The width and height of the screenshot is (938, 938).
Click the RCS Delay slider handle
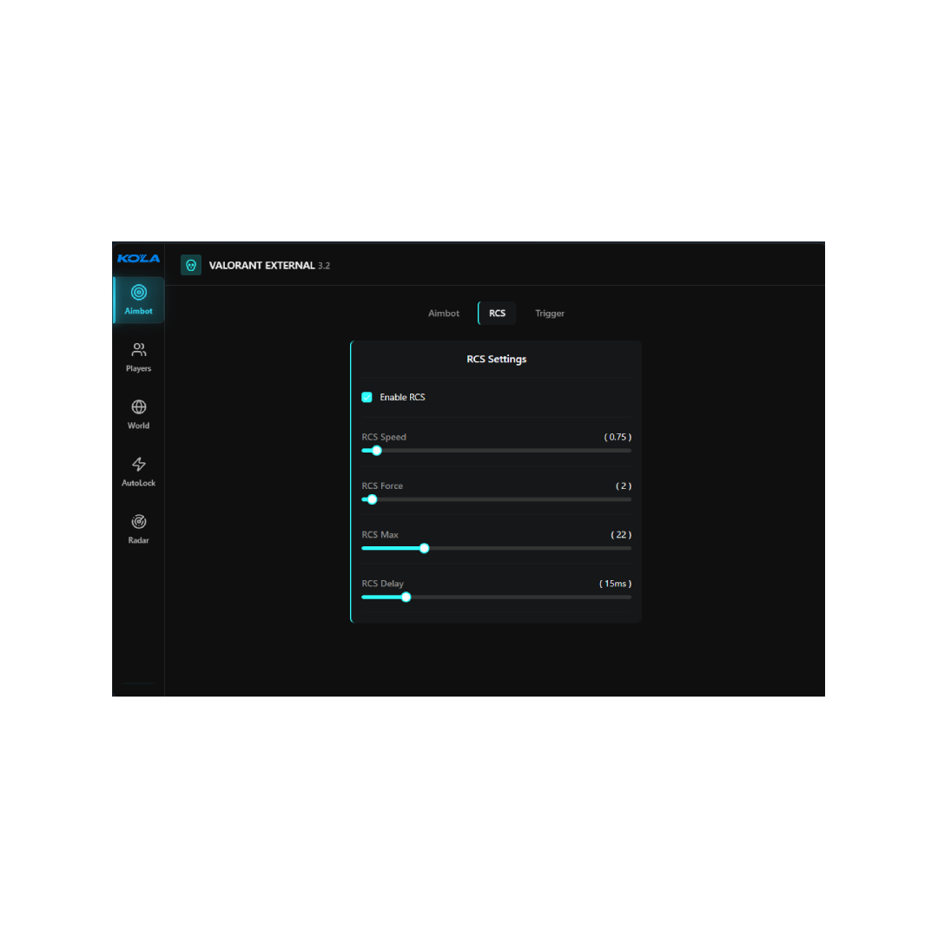[406, 597]
